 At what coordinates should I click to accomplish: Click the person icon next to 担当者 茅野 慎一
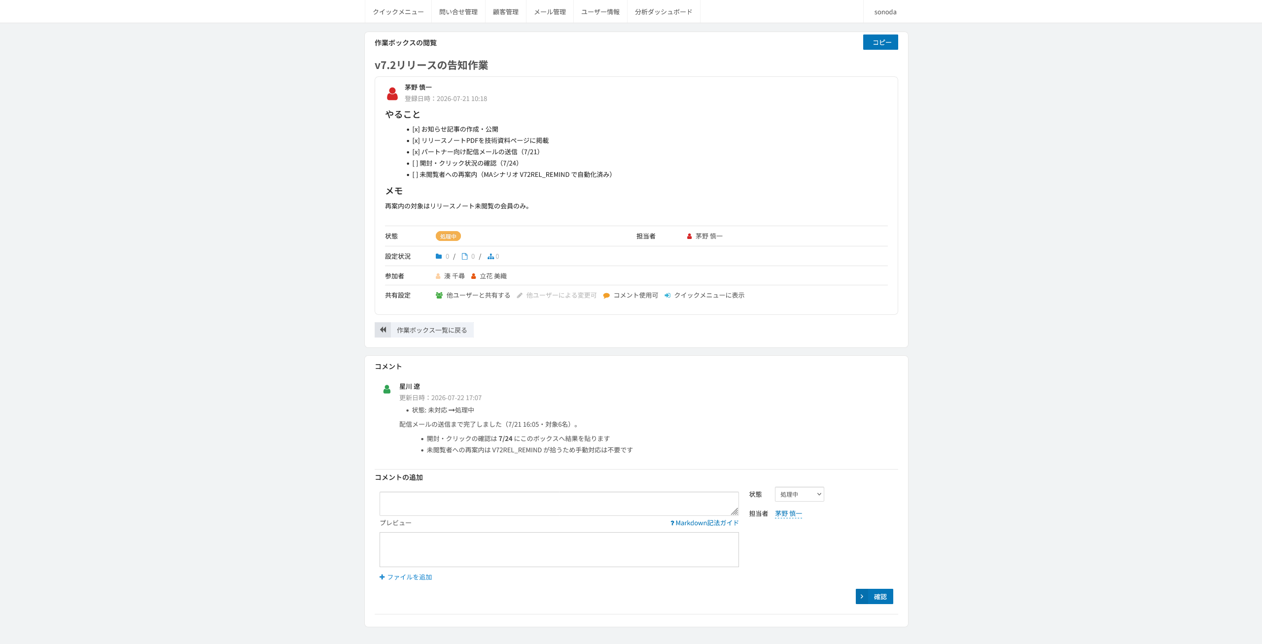pyautogui.click(x=689, y=237)
